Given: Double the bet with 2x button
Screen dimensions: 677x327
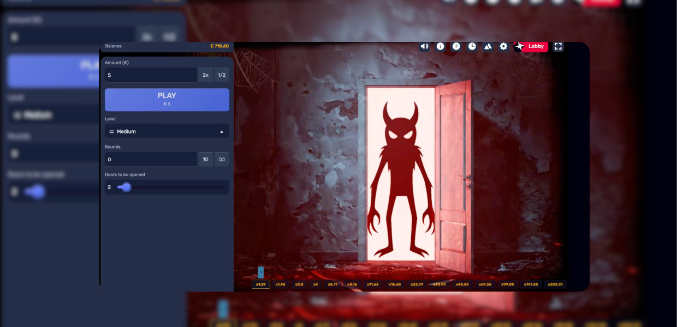Looking at the screenshot, I should click(x=205, y=75).
